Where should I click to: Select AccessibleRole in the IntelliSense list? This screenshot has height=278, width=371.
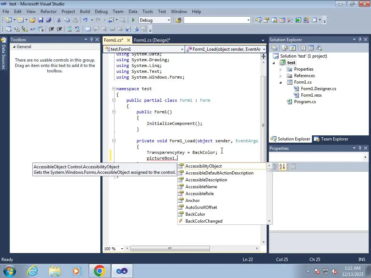pos(222,194)
